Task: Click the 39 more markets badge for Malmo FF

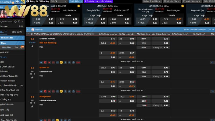Action: 212,91
